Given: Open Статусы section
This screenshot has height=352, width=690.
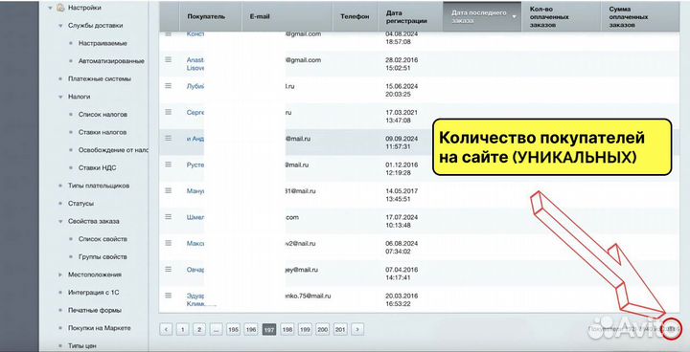Looking at the screenshot, I should coord(80,204).
